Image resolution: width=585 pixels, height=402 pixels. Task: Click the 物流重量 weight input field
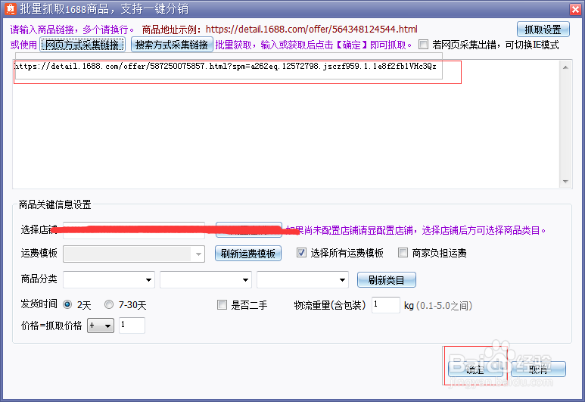click(x=386, y=305)
